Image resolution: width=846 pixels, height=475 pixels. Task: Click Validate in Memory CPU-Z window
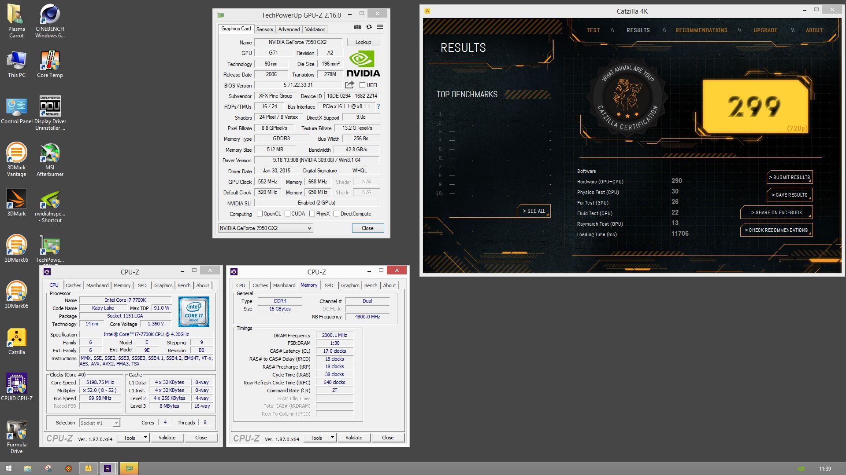tap(354, 438)
